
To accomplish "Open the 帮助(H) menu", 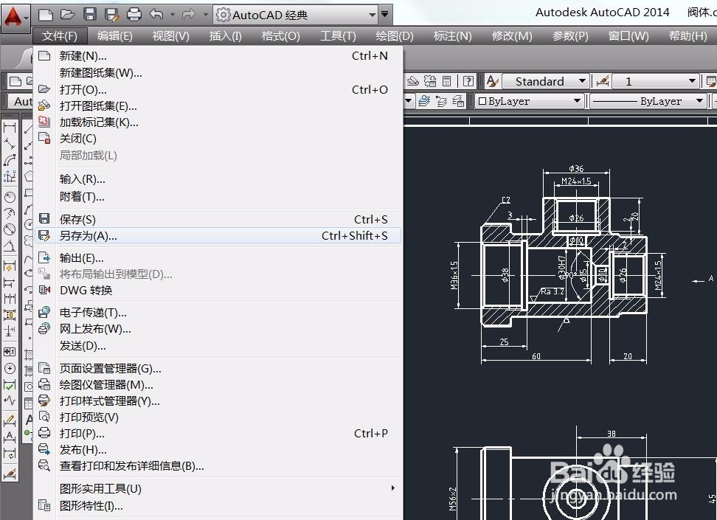I will click(x=687, y=36).
